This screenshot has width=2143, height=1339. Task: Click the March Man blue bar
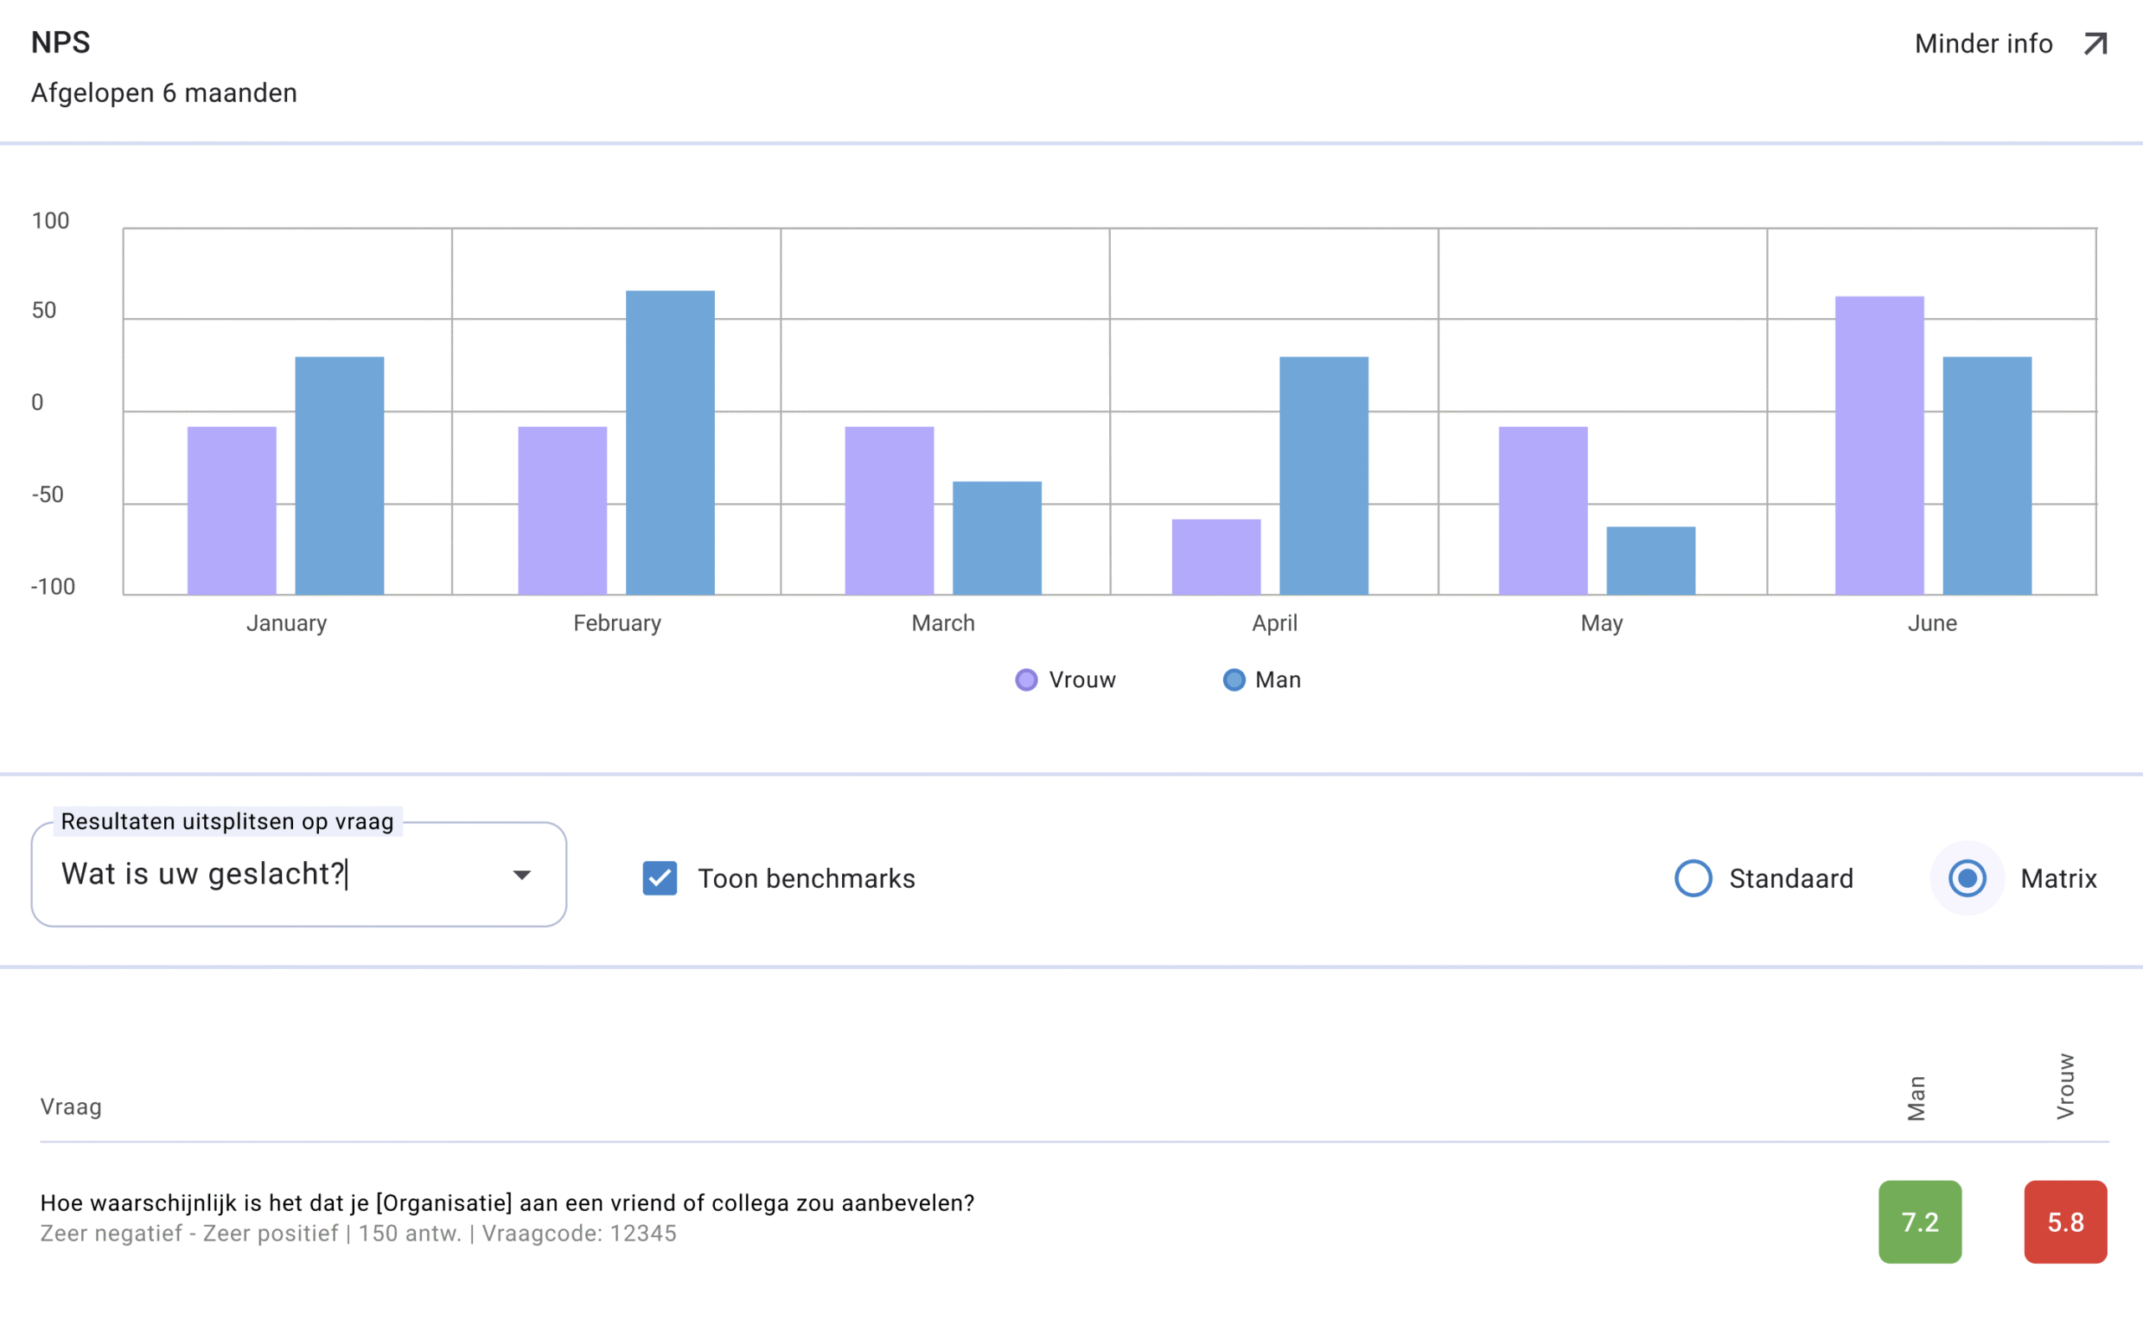pos(997,537)
